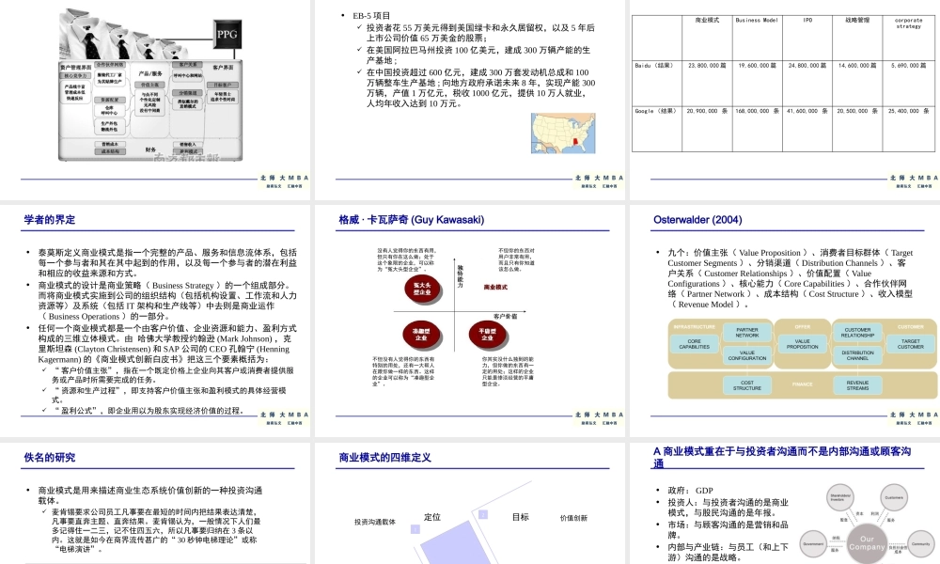Click the red circle in the lower-right quadrant
The height and width of the screenshot is (564, 940).
click(488, 334)
